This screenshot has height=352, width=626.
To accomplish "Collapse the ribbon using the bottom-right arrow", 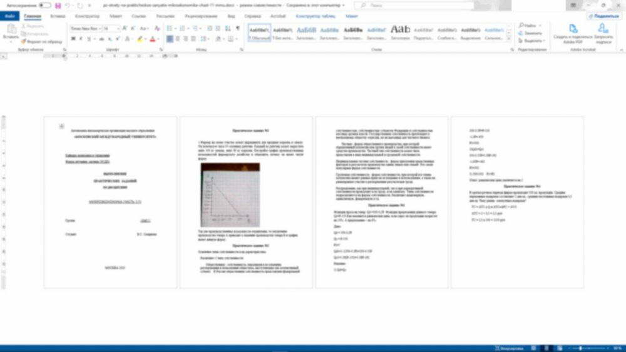I will click(x=621, y=50).
